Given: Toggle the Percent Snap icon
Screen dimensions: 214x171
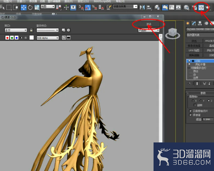Looking at the screenshot, I should coord(94,7).
